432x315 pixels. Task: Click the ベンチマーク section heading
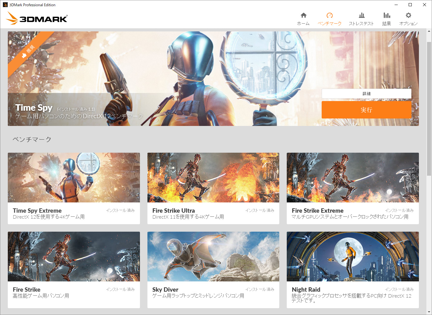[x=32, y=139]
